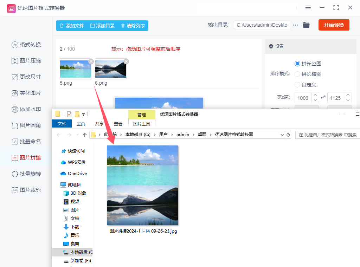Select the 5.png thumbnail
This screenshot has width=360, height=267.
(x=76, y=69)
